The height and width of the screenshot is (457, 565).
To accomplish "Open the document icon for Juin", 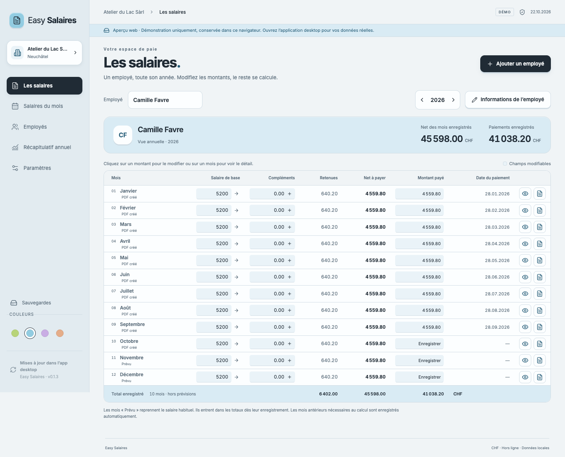I will 539,277.
